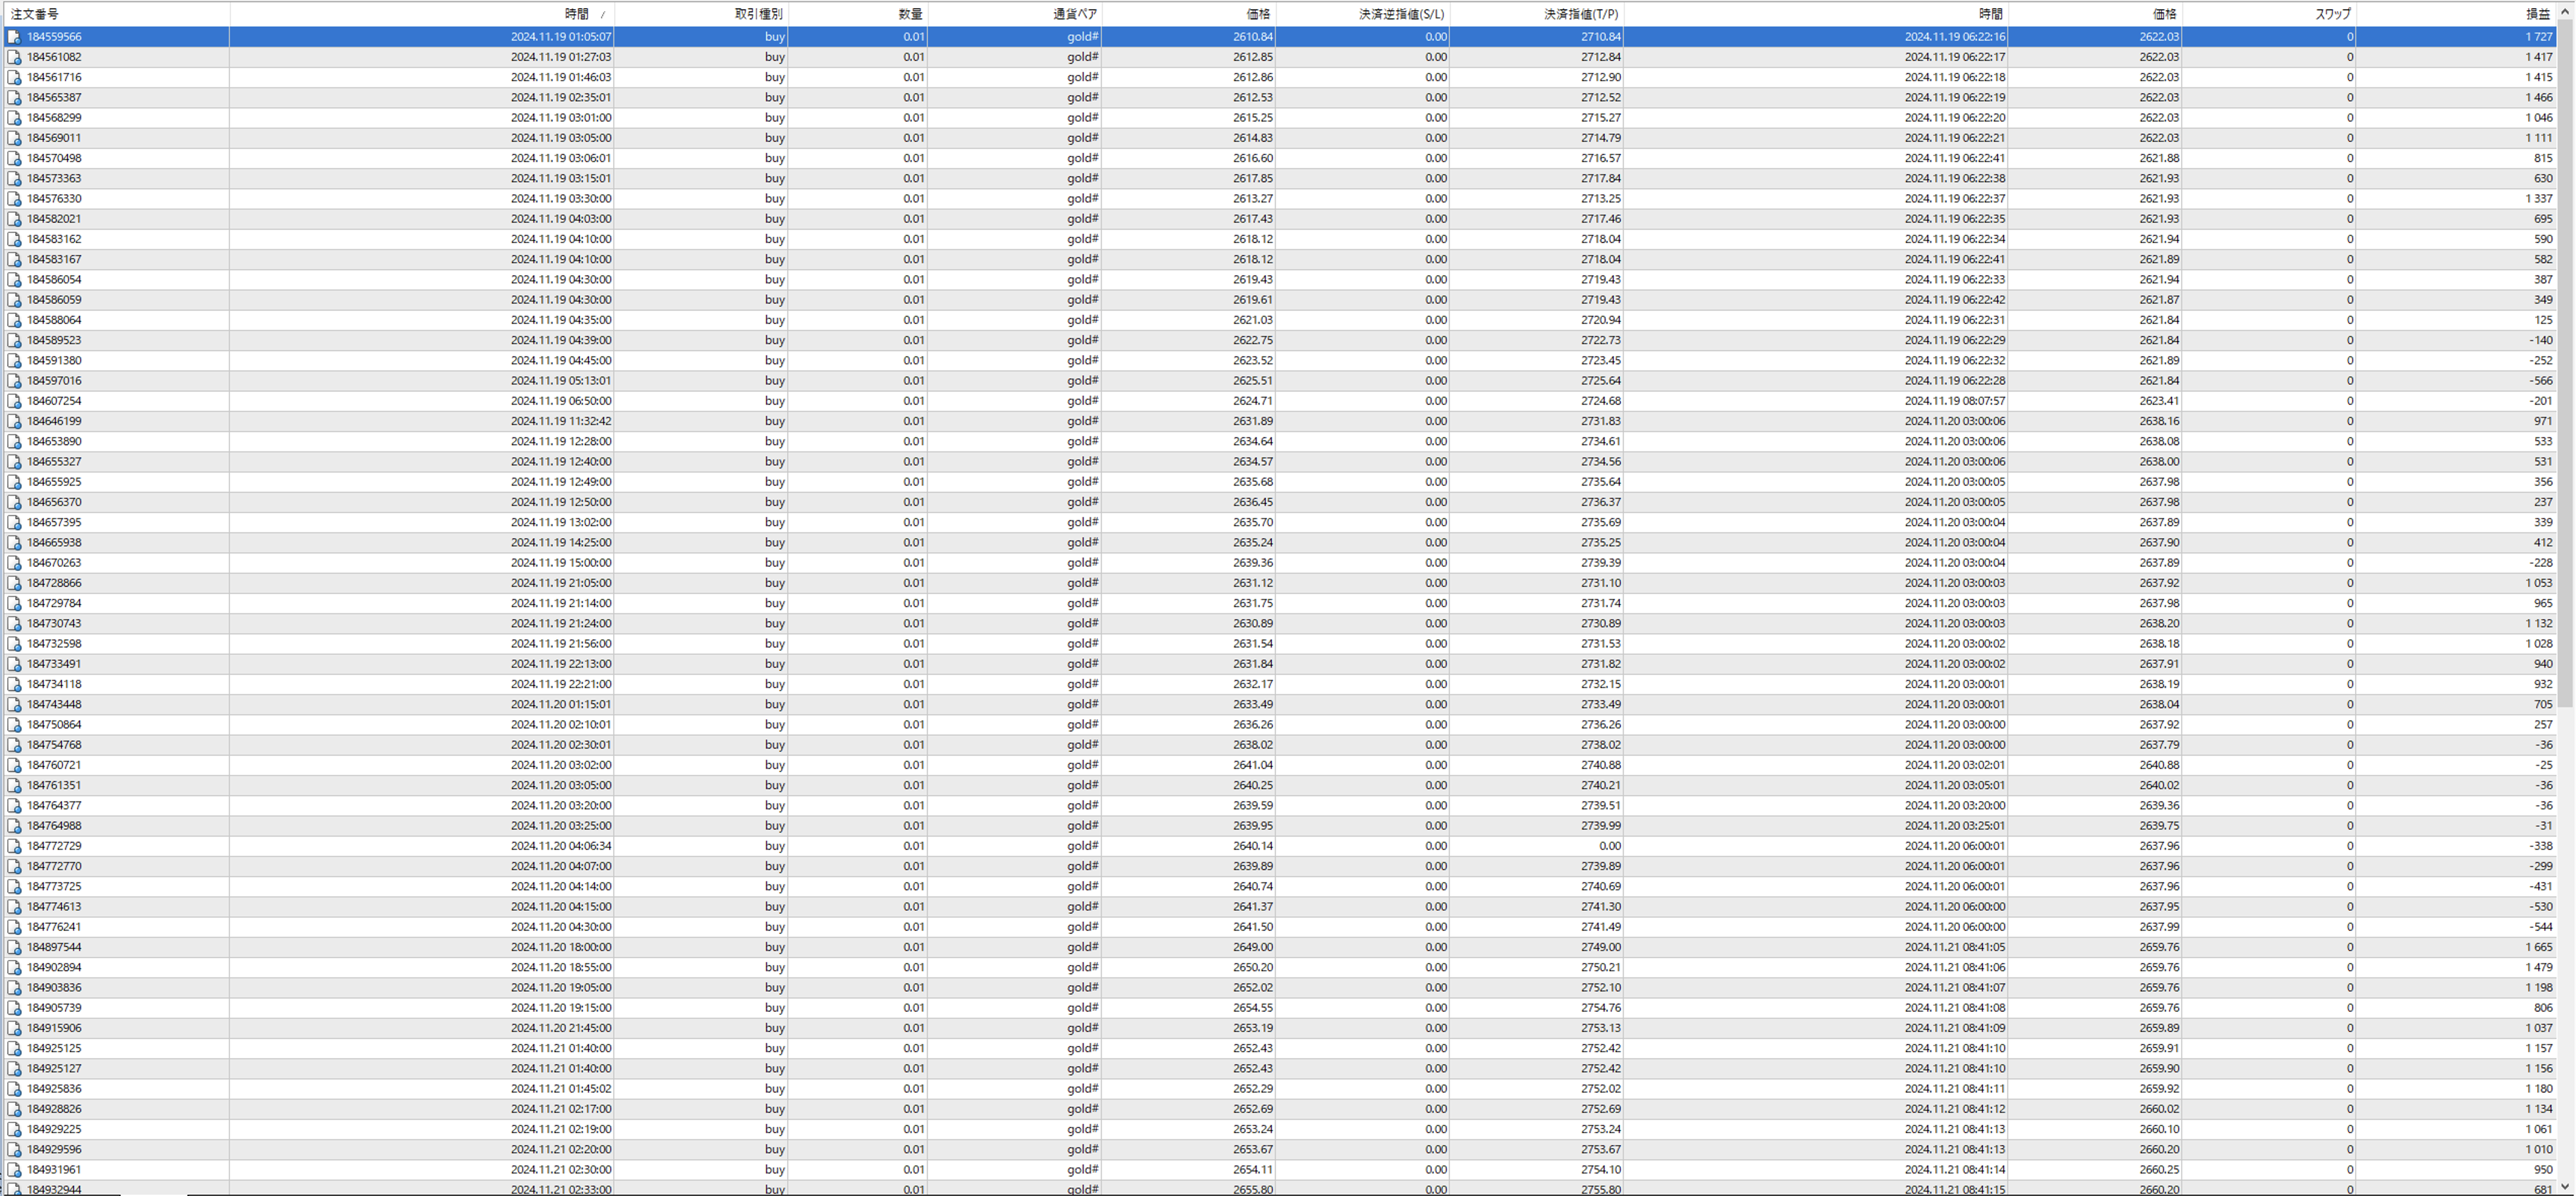Click the trade icon for order 184670263

point(14,563)
